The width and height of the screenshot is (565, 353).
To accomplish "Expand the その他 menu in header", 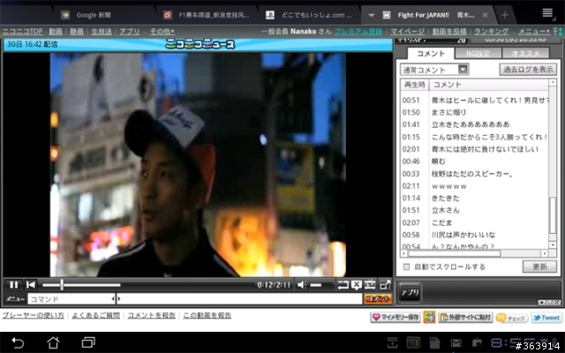I will pos(162,32).
